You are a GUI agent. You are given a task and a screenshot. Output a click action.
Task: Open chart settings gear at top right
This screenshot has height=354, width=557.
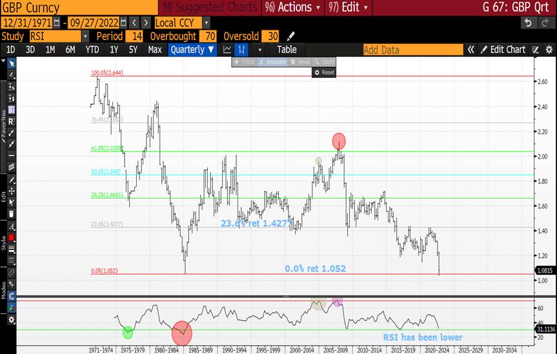click(549, 50)
